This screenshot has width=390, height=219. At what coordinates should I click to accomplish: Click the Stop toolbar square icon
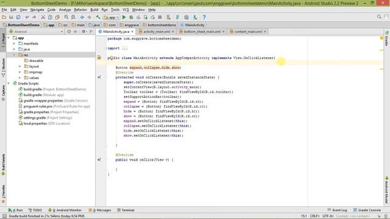coord(160,17)
